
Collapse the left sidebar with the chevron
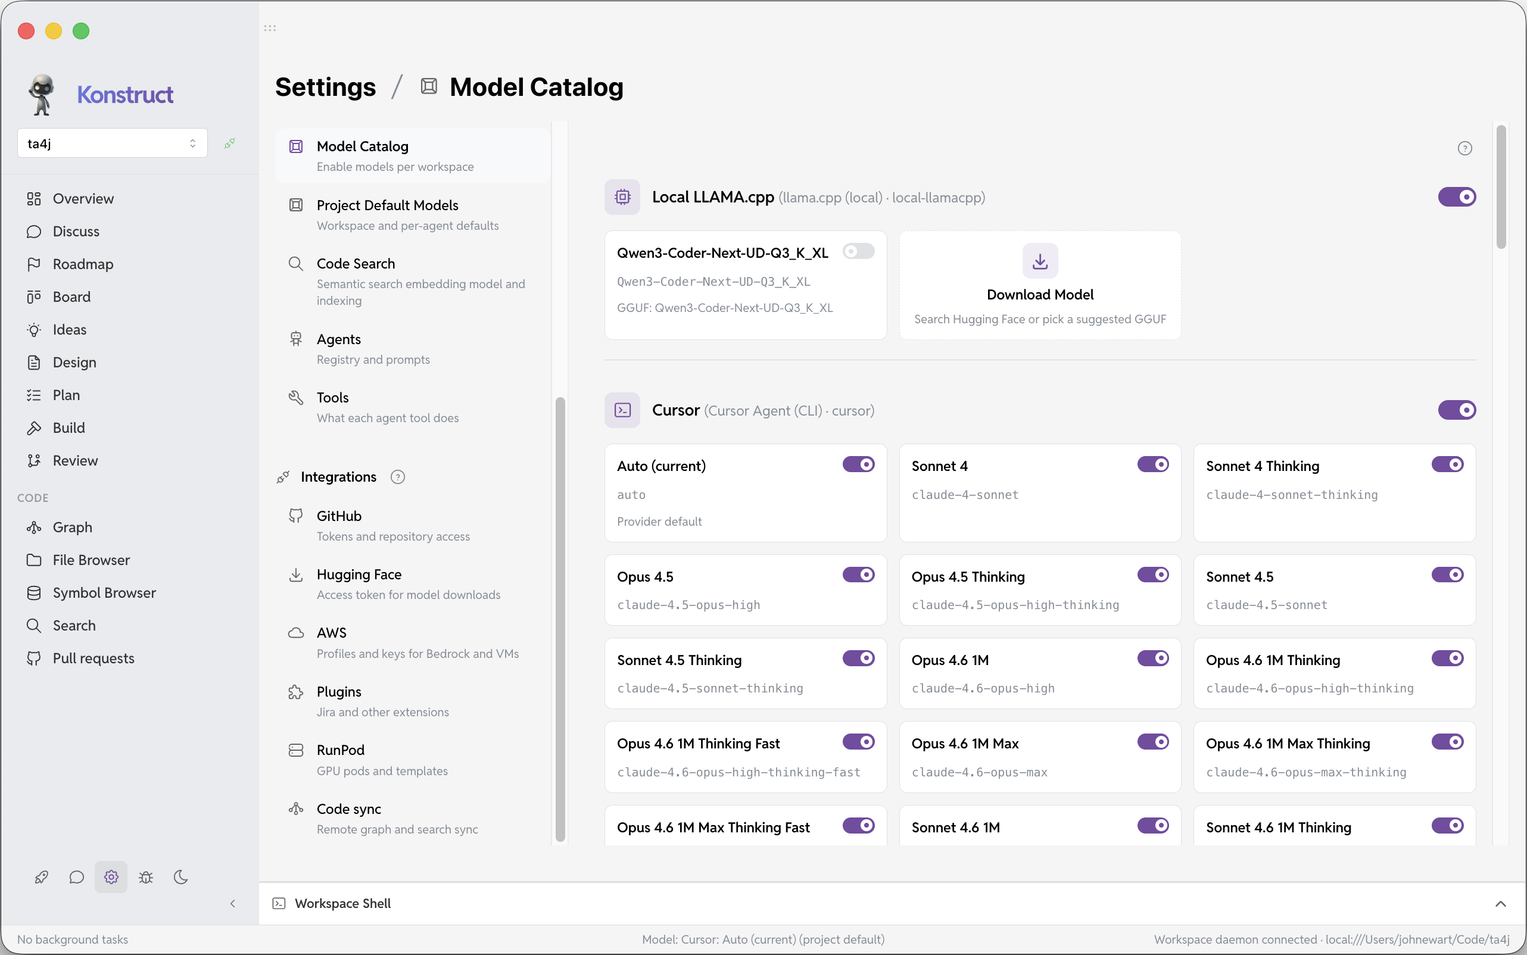[232, 904]
